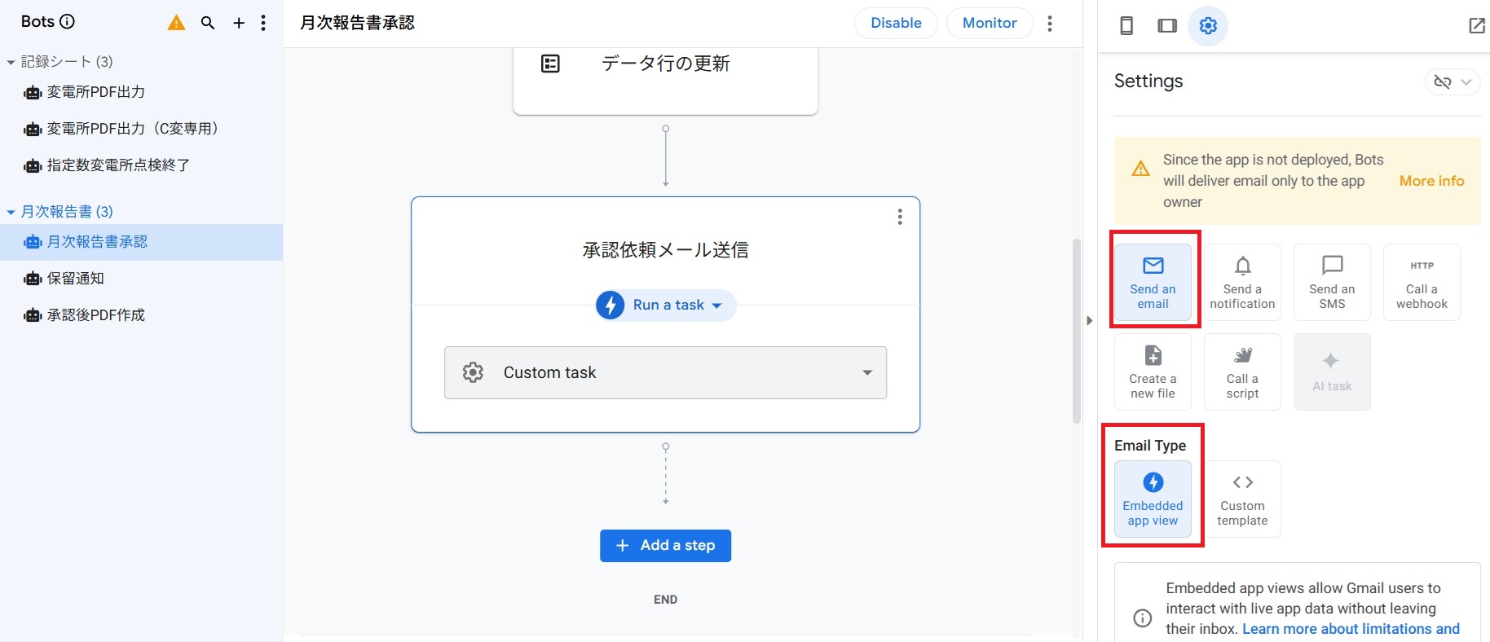The height and width of the screenshot is (642, 1490).
Task: Select the Create a new file option
Action: [x=1153, y=372]
